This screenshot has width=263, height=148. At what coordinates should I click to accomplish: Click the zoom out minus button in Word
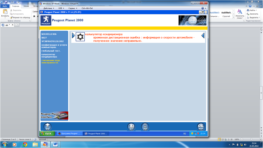(x=242, y=139)
